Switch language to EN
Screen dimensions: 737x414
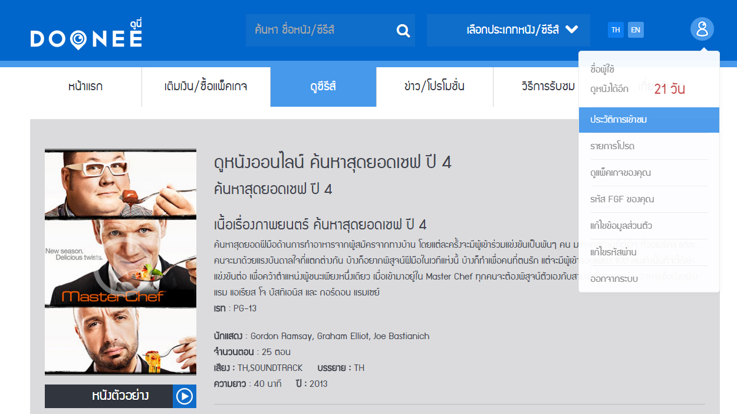click(x=636, y=30)
